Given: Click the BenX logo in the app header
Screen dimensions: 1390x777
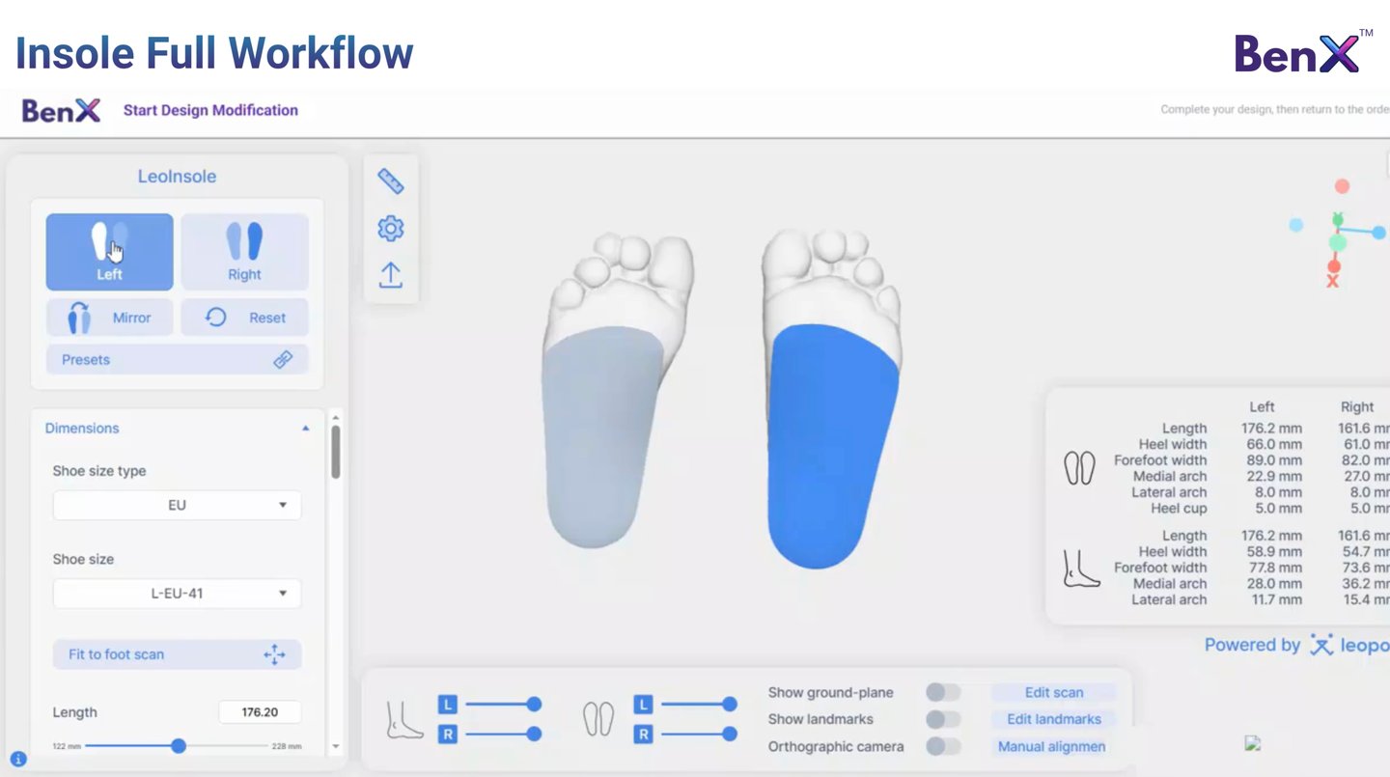Looking at the screenshot, I should click(x=61, y=110).
